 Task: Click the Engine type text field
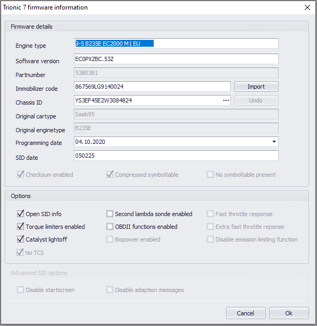(x=176, y=44)
